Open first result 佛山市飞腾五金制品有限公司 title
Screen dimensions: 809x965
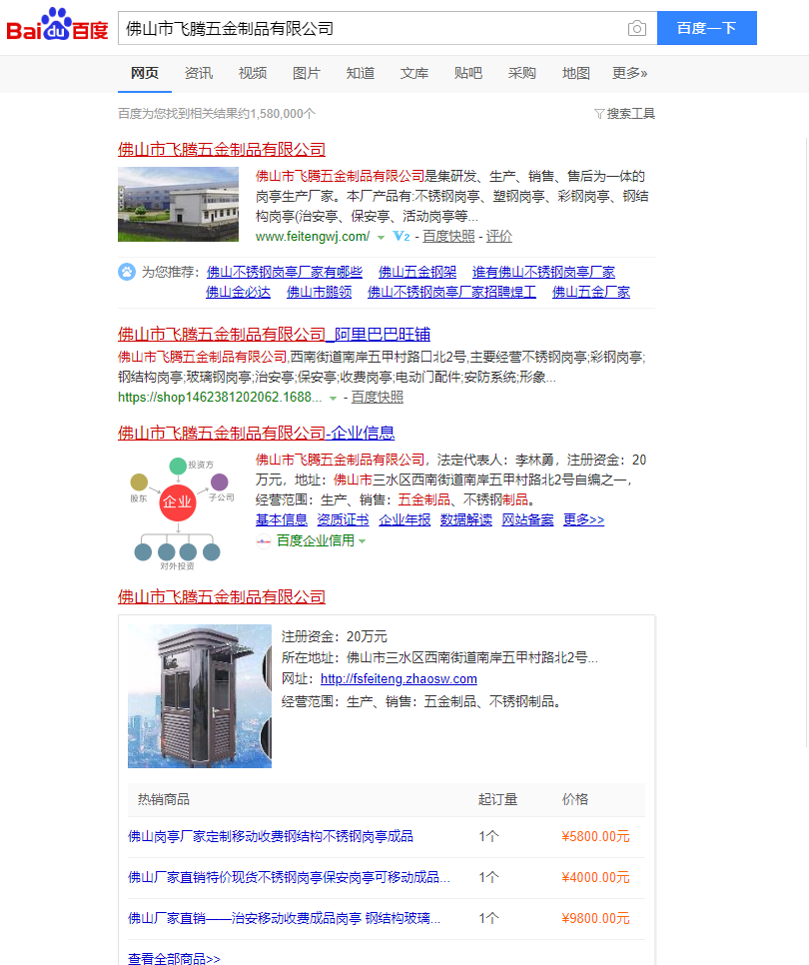tap(222, 150)
